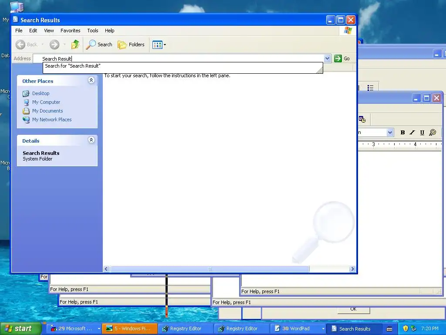The height and width of the screenshot is (335, 446).
Task: Open My Network Places link
Action: (x=52, y=120)
